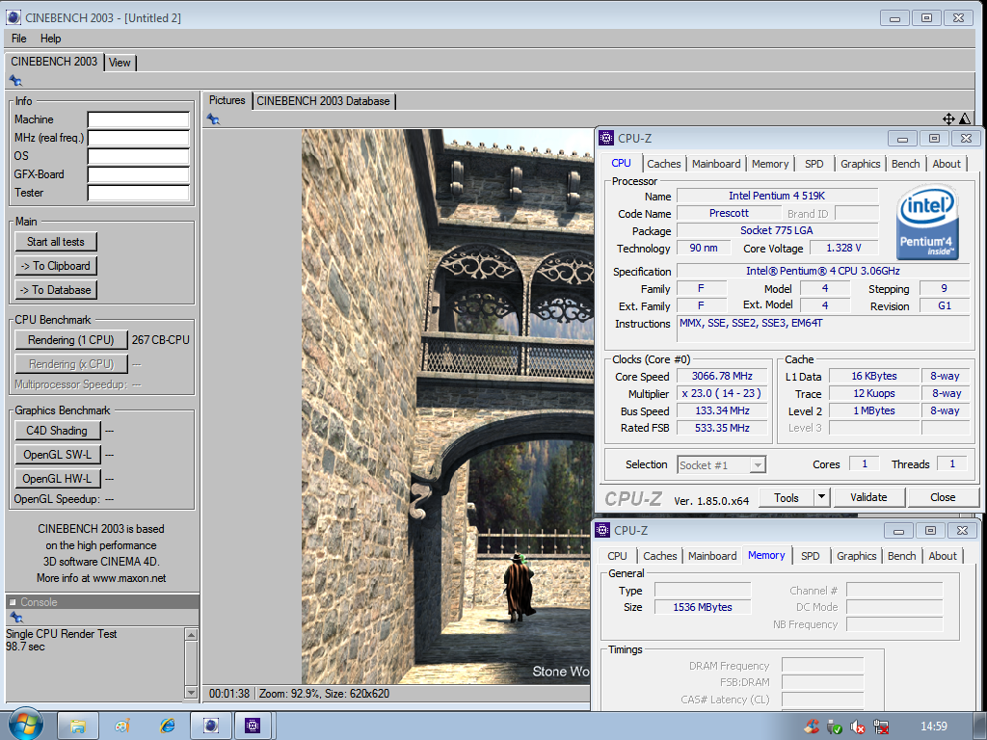
Task: Open Graphics tab in upper CPU-Z window
Action: pyautogui.click(x=861, y=164)
